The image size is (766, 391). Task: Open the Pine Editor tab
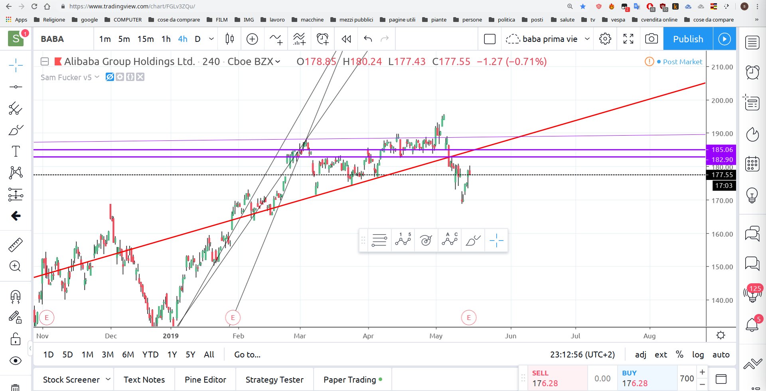(205, 379)
